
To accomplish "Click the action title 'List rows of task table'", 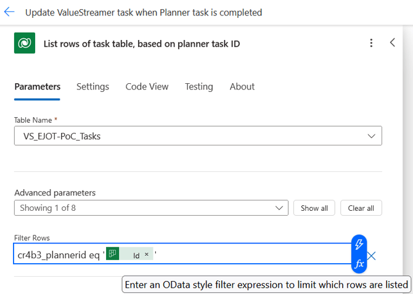I will tap(141, 43).
